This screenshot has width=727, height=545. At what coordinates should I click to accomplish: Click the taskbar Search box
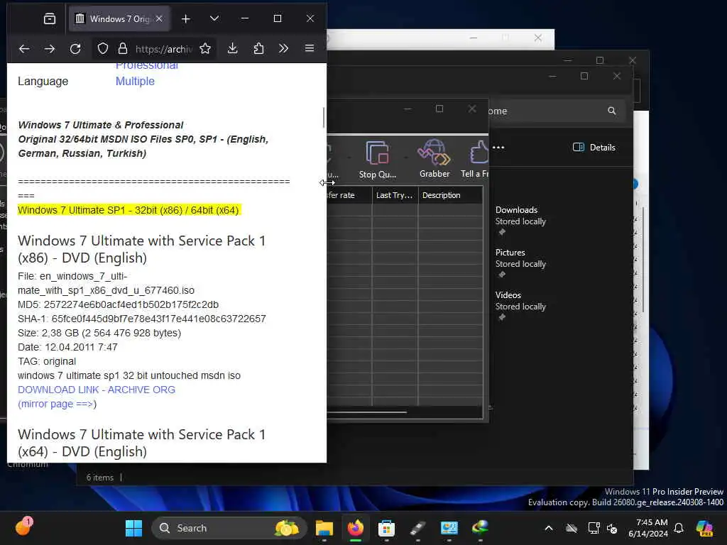[229, 528]
